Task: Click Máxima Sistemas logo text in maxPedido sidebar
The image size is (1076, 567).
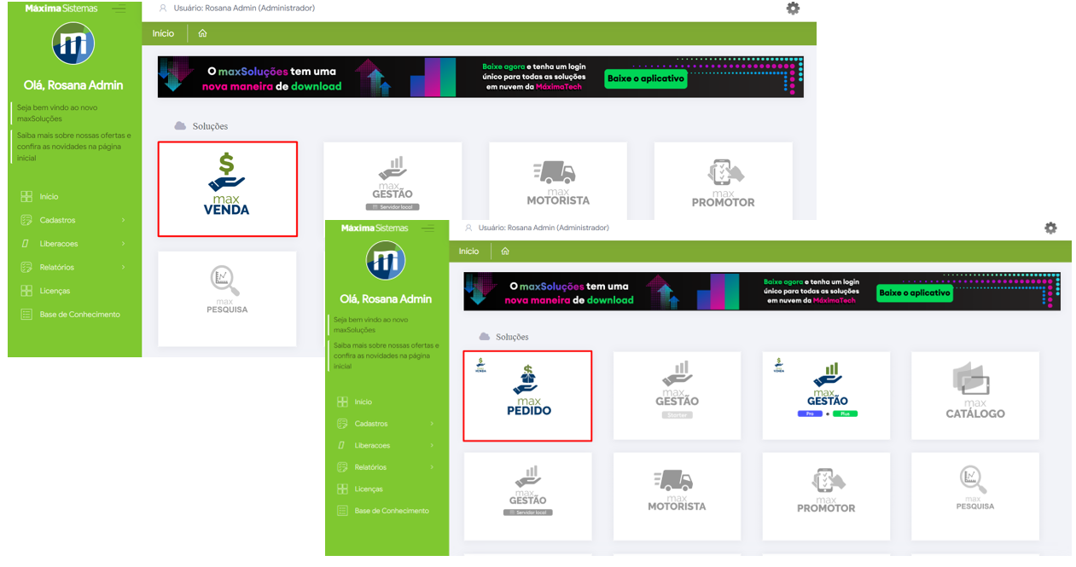Action: 375,228
